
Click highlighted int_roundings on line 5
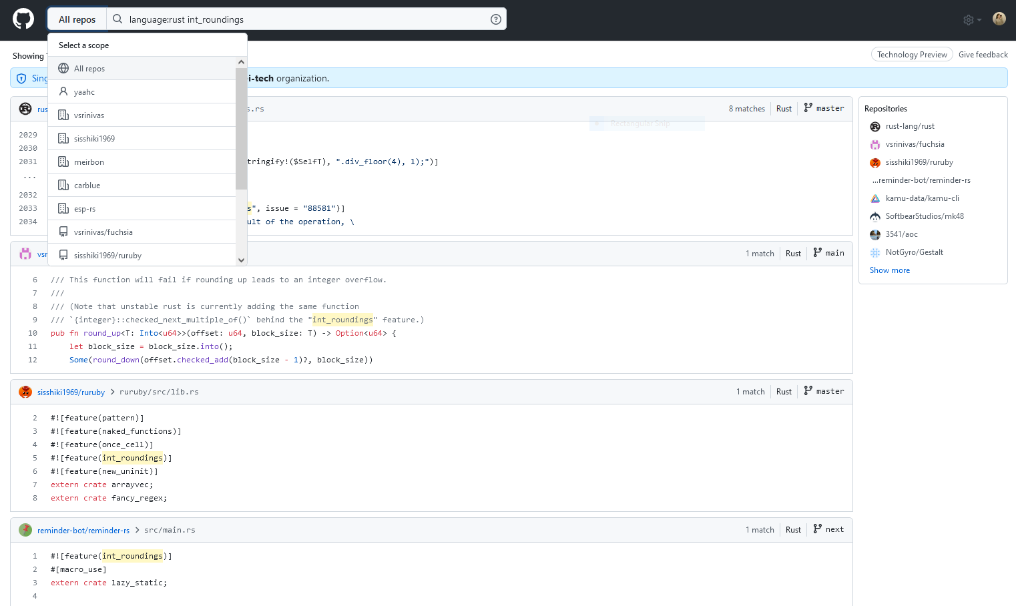pos(132,458)
